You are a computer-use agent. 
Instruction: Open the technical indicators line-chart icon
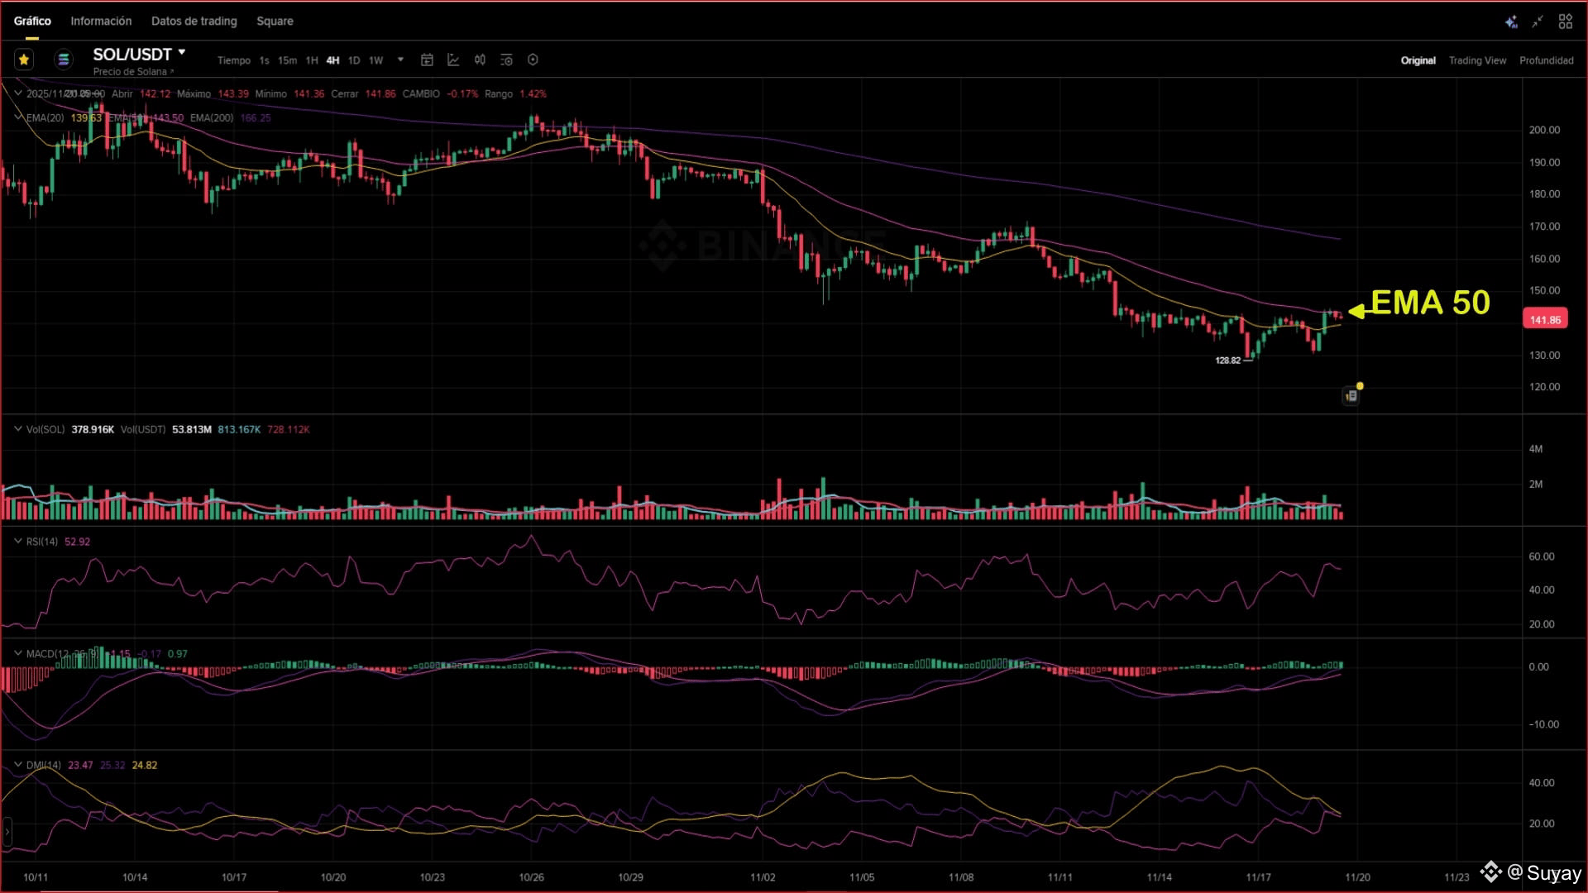453,60
